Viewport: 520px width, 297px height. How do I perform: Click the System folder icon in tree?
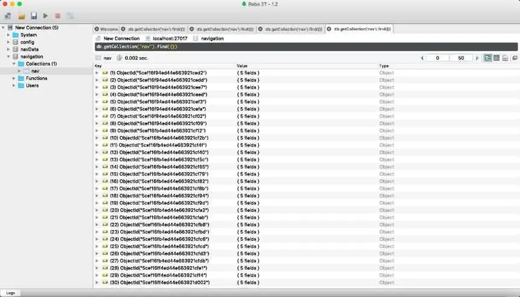(15, 35)
